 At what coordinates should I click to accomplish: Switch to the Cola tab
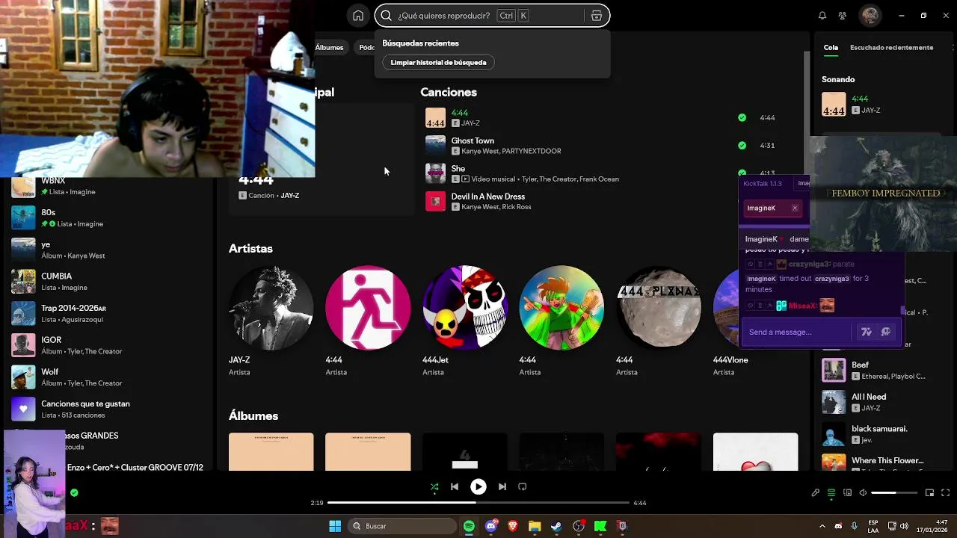click(831, 47)
